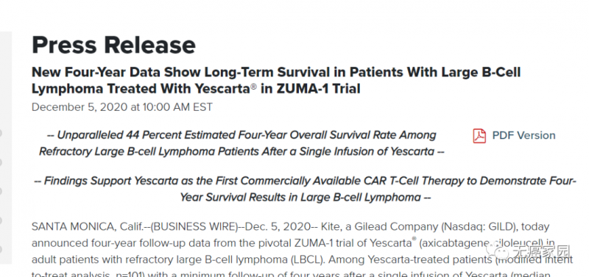This screenshot has height=277, width=589.
Task: Click the 'Findings Support Yescarta' italic subheading
Action: 305,189
